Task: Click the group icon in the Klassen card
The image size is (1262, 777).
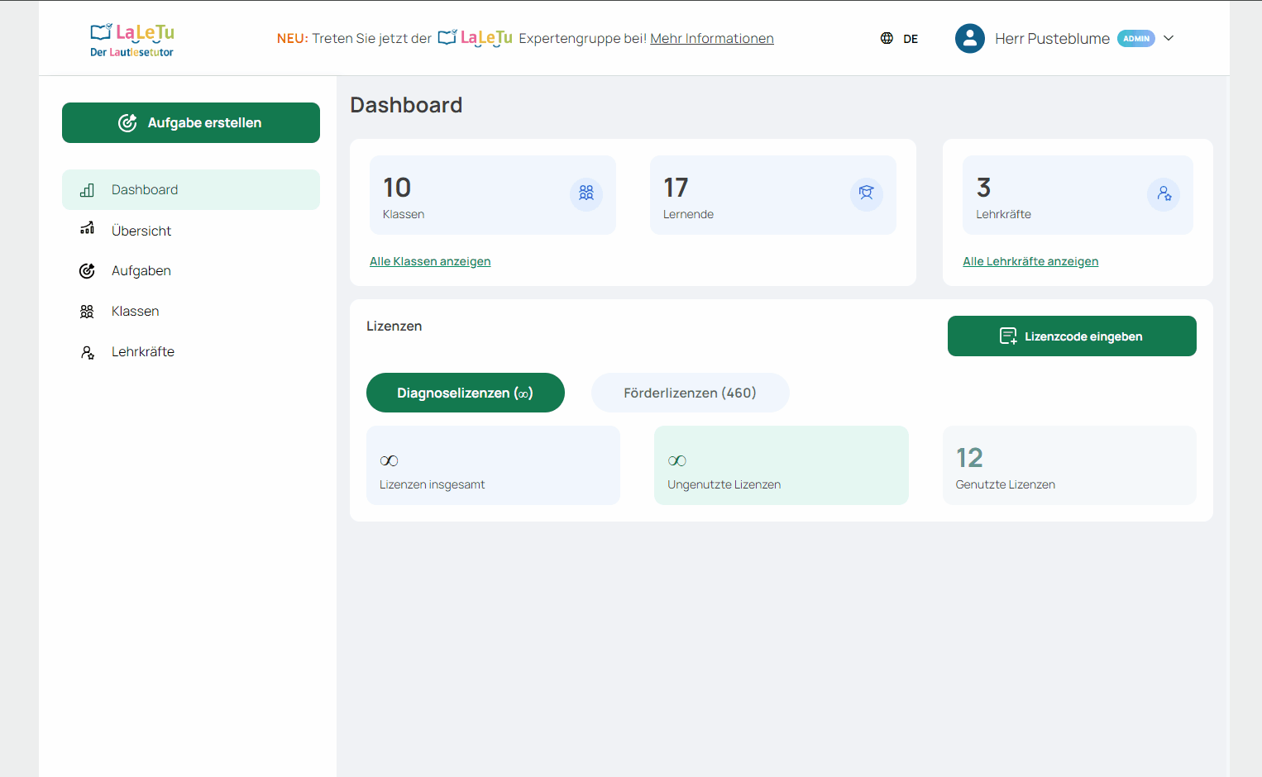Action: click(x=586, y=193)
